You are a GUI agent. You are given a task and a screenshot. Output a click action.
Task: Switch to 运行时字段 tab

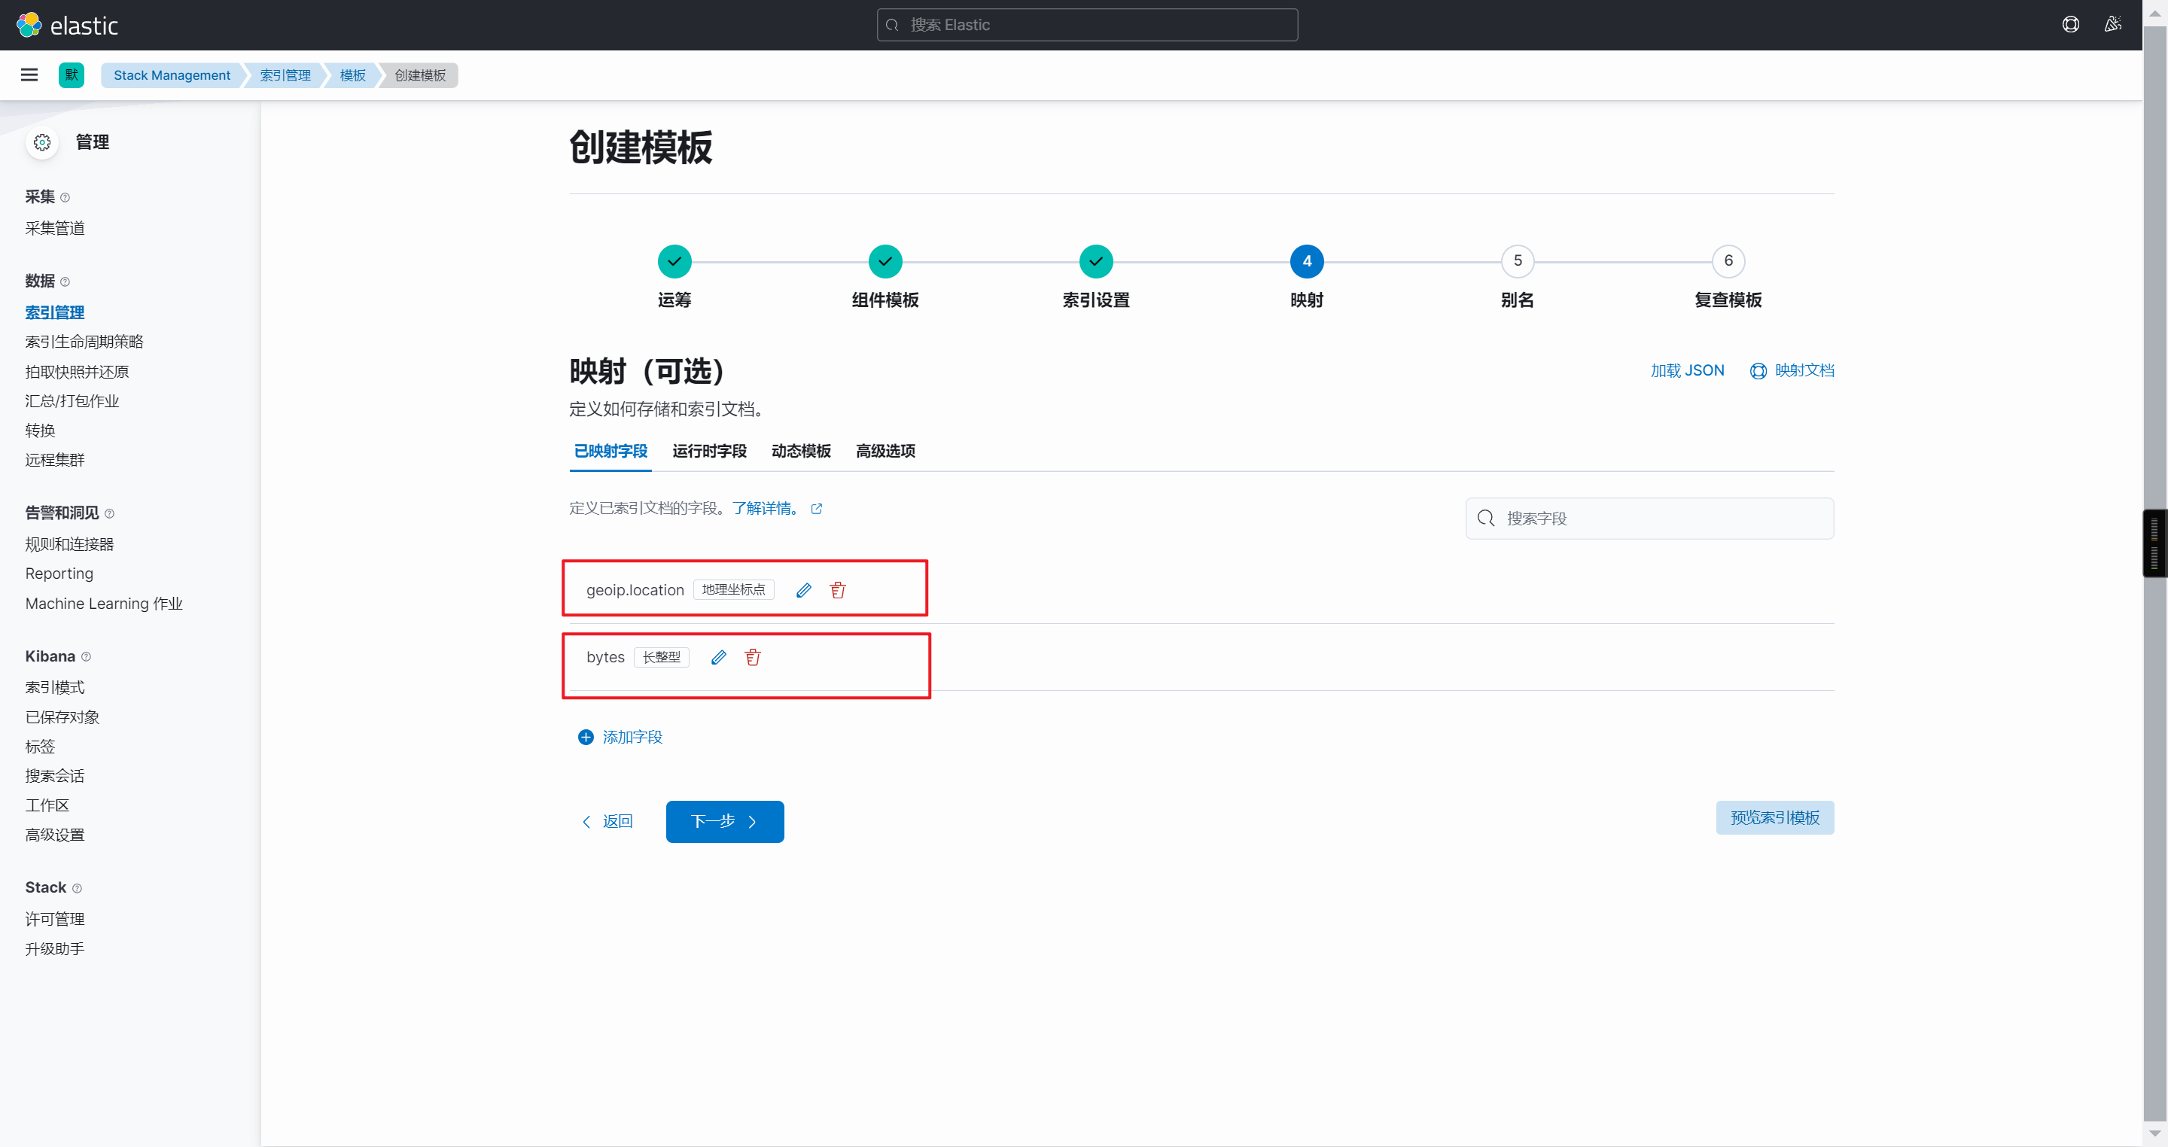pyautogui.click(x=709, y=451)
